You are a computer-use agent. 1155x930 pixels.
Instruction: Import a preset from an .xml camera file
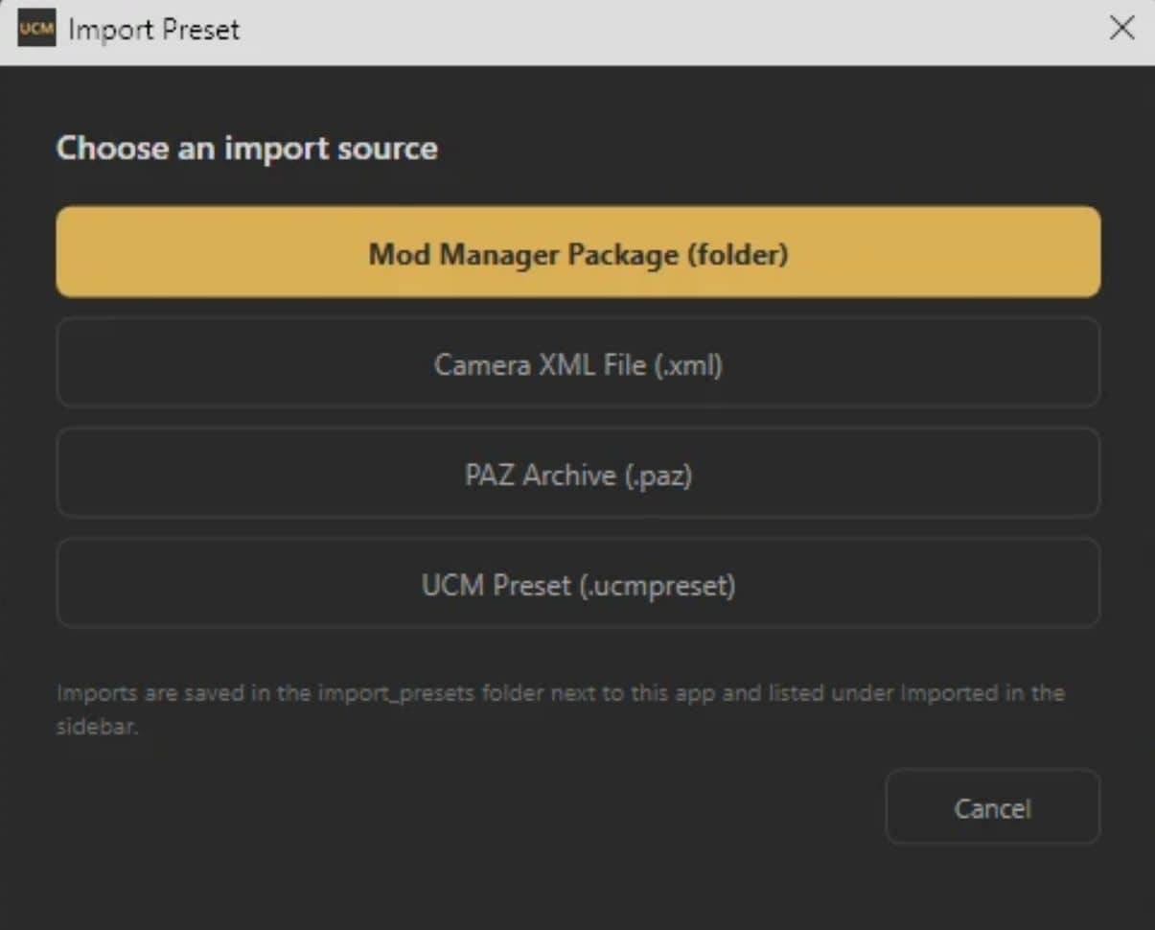578,362
